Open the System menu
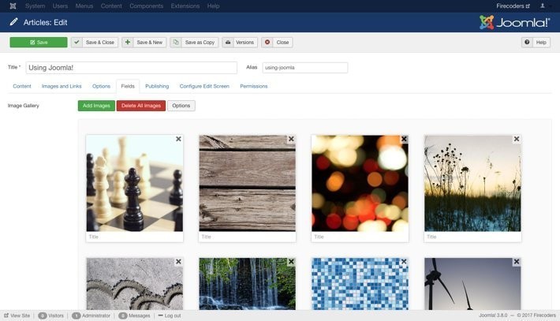 35,6
